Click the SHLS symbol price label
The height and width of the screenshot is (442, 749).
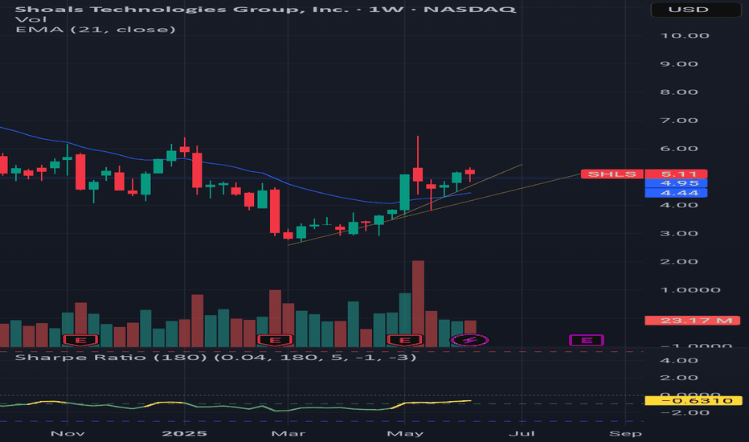[x=612, y=174]
